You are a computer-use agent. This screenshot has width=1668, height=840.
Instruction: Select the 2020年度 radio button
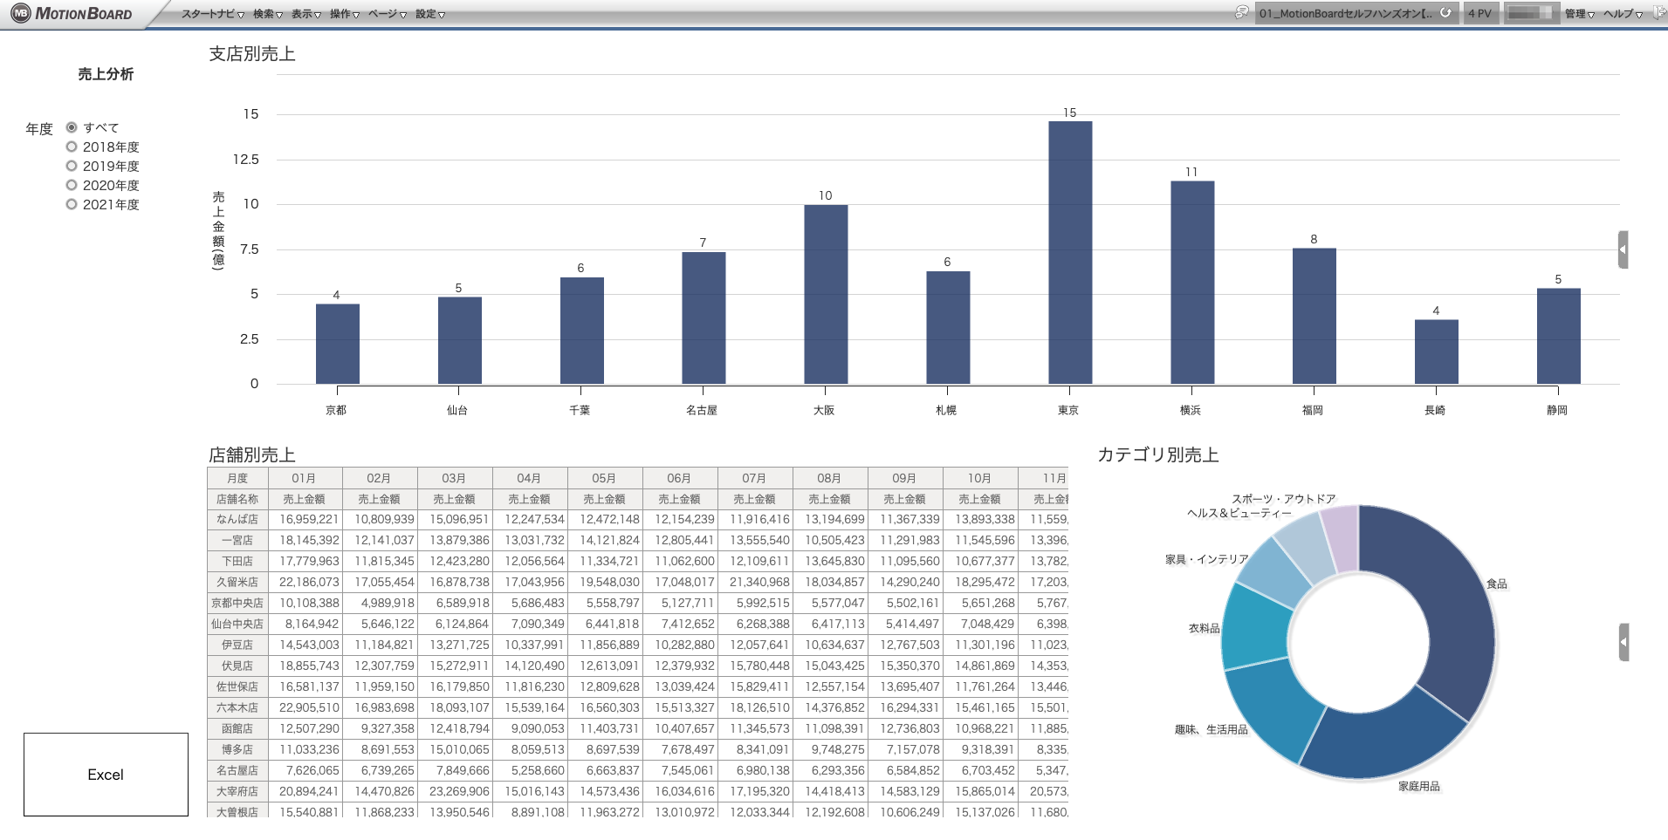tap(72, 185)
